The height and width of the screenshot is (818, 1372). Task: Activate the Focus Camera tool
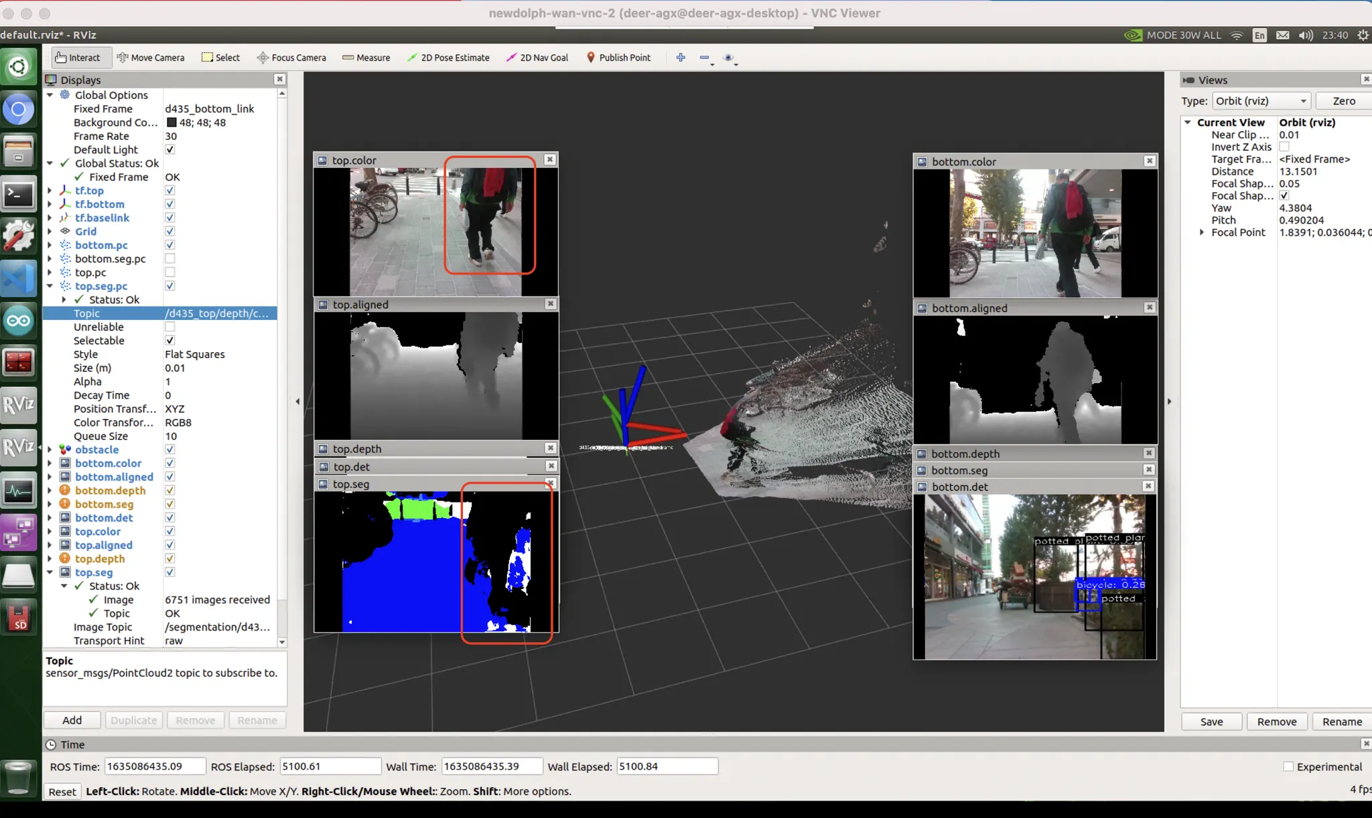(291, 58)
